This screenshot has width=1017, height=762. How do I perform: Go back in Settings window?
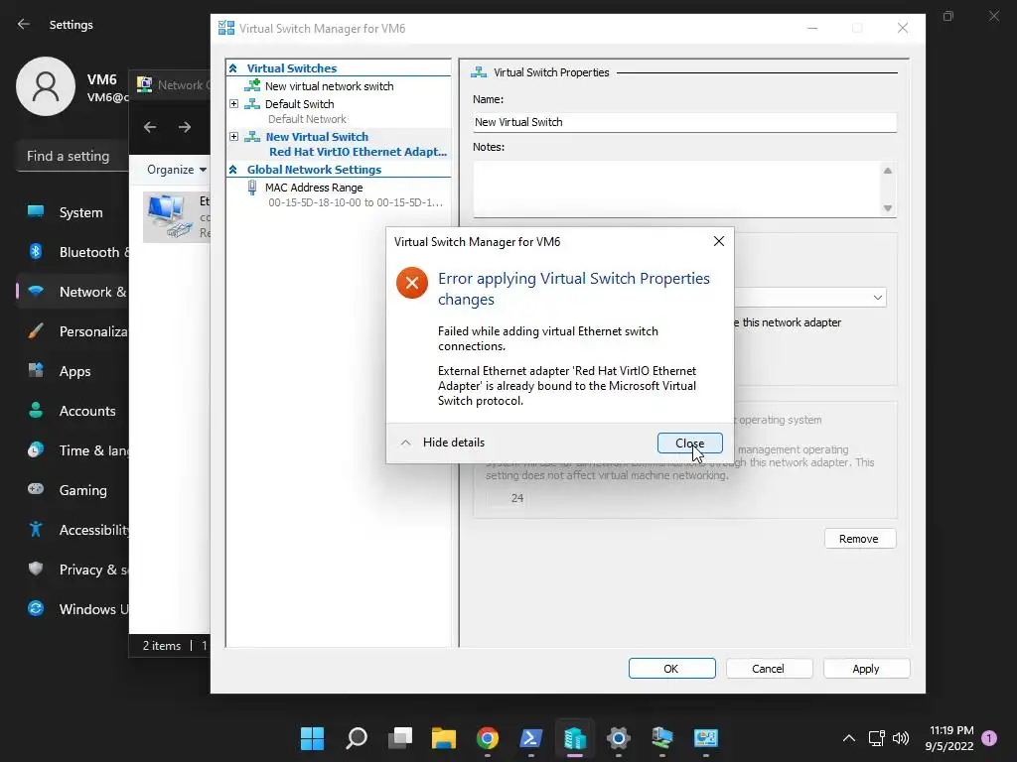[24, 24]
